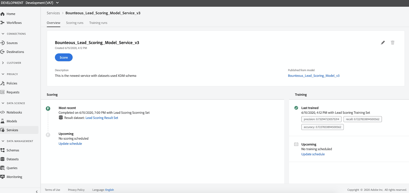Click the Workflows icon in sidebar
The height and width of the screenshot is (193, 409).
(3, 22)
